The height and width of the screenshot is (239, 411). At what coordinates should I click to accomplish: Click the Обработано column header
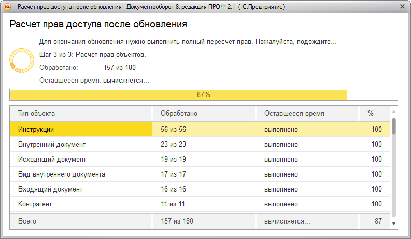[204, 113]
